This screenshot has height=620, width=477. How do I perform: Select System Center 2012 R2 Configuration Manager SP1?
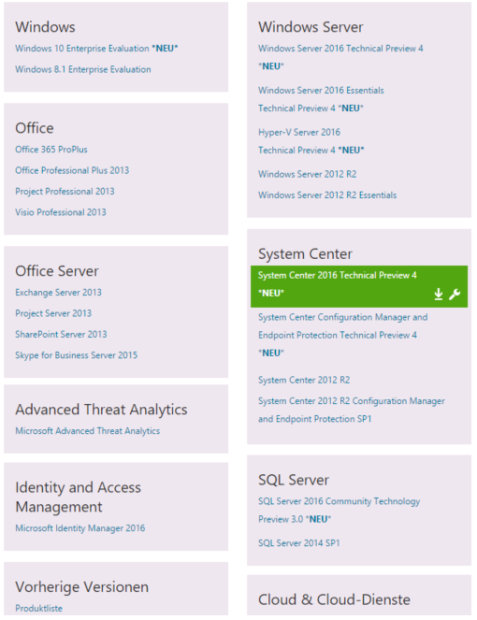pyautogui.click(x=352, y=410)
